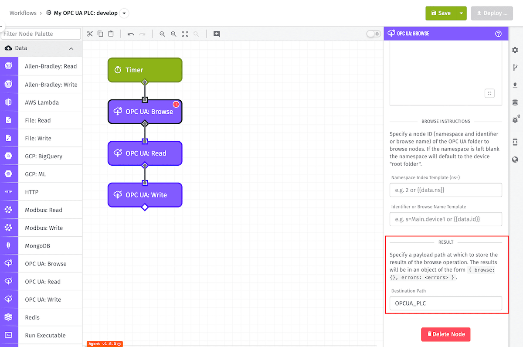Select the OPC UA: Read canvas node
Image resolution: width=523 pixels, height=347 pixels.
coord(145,153)
